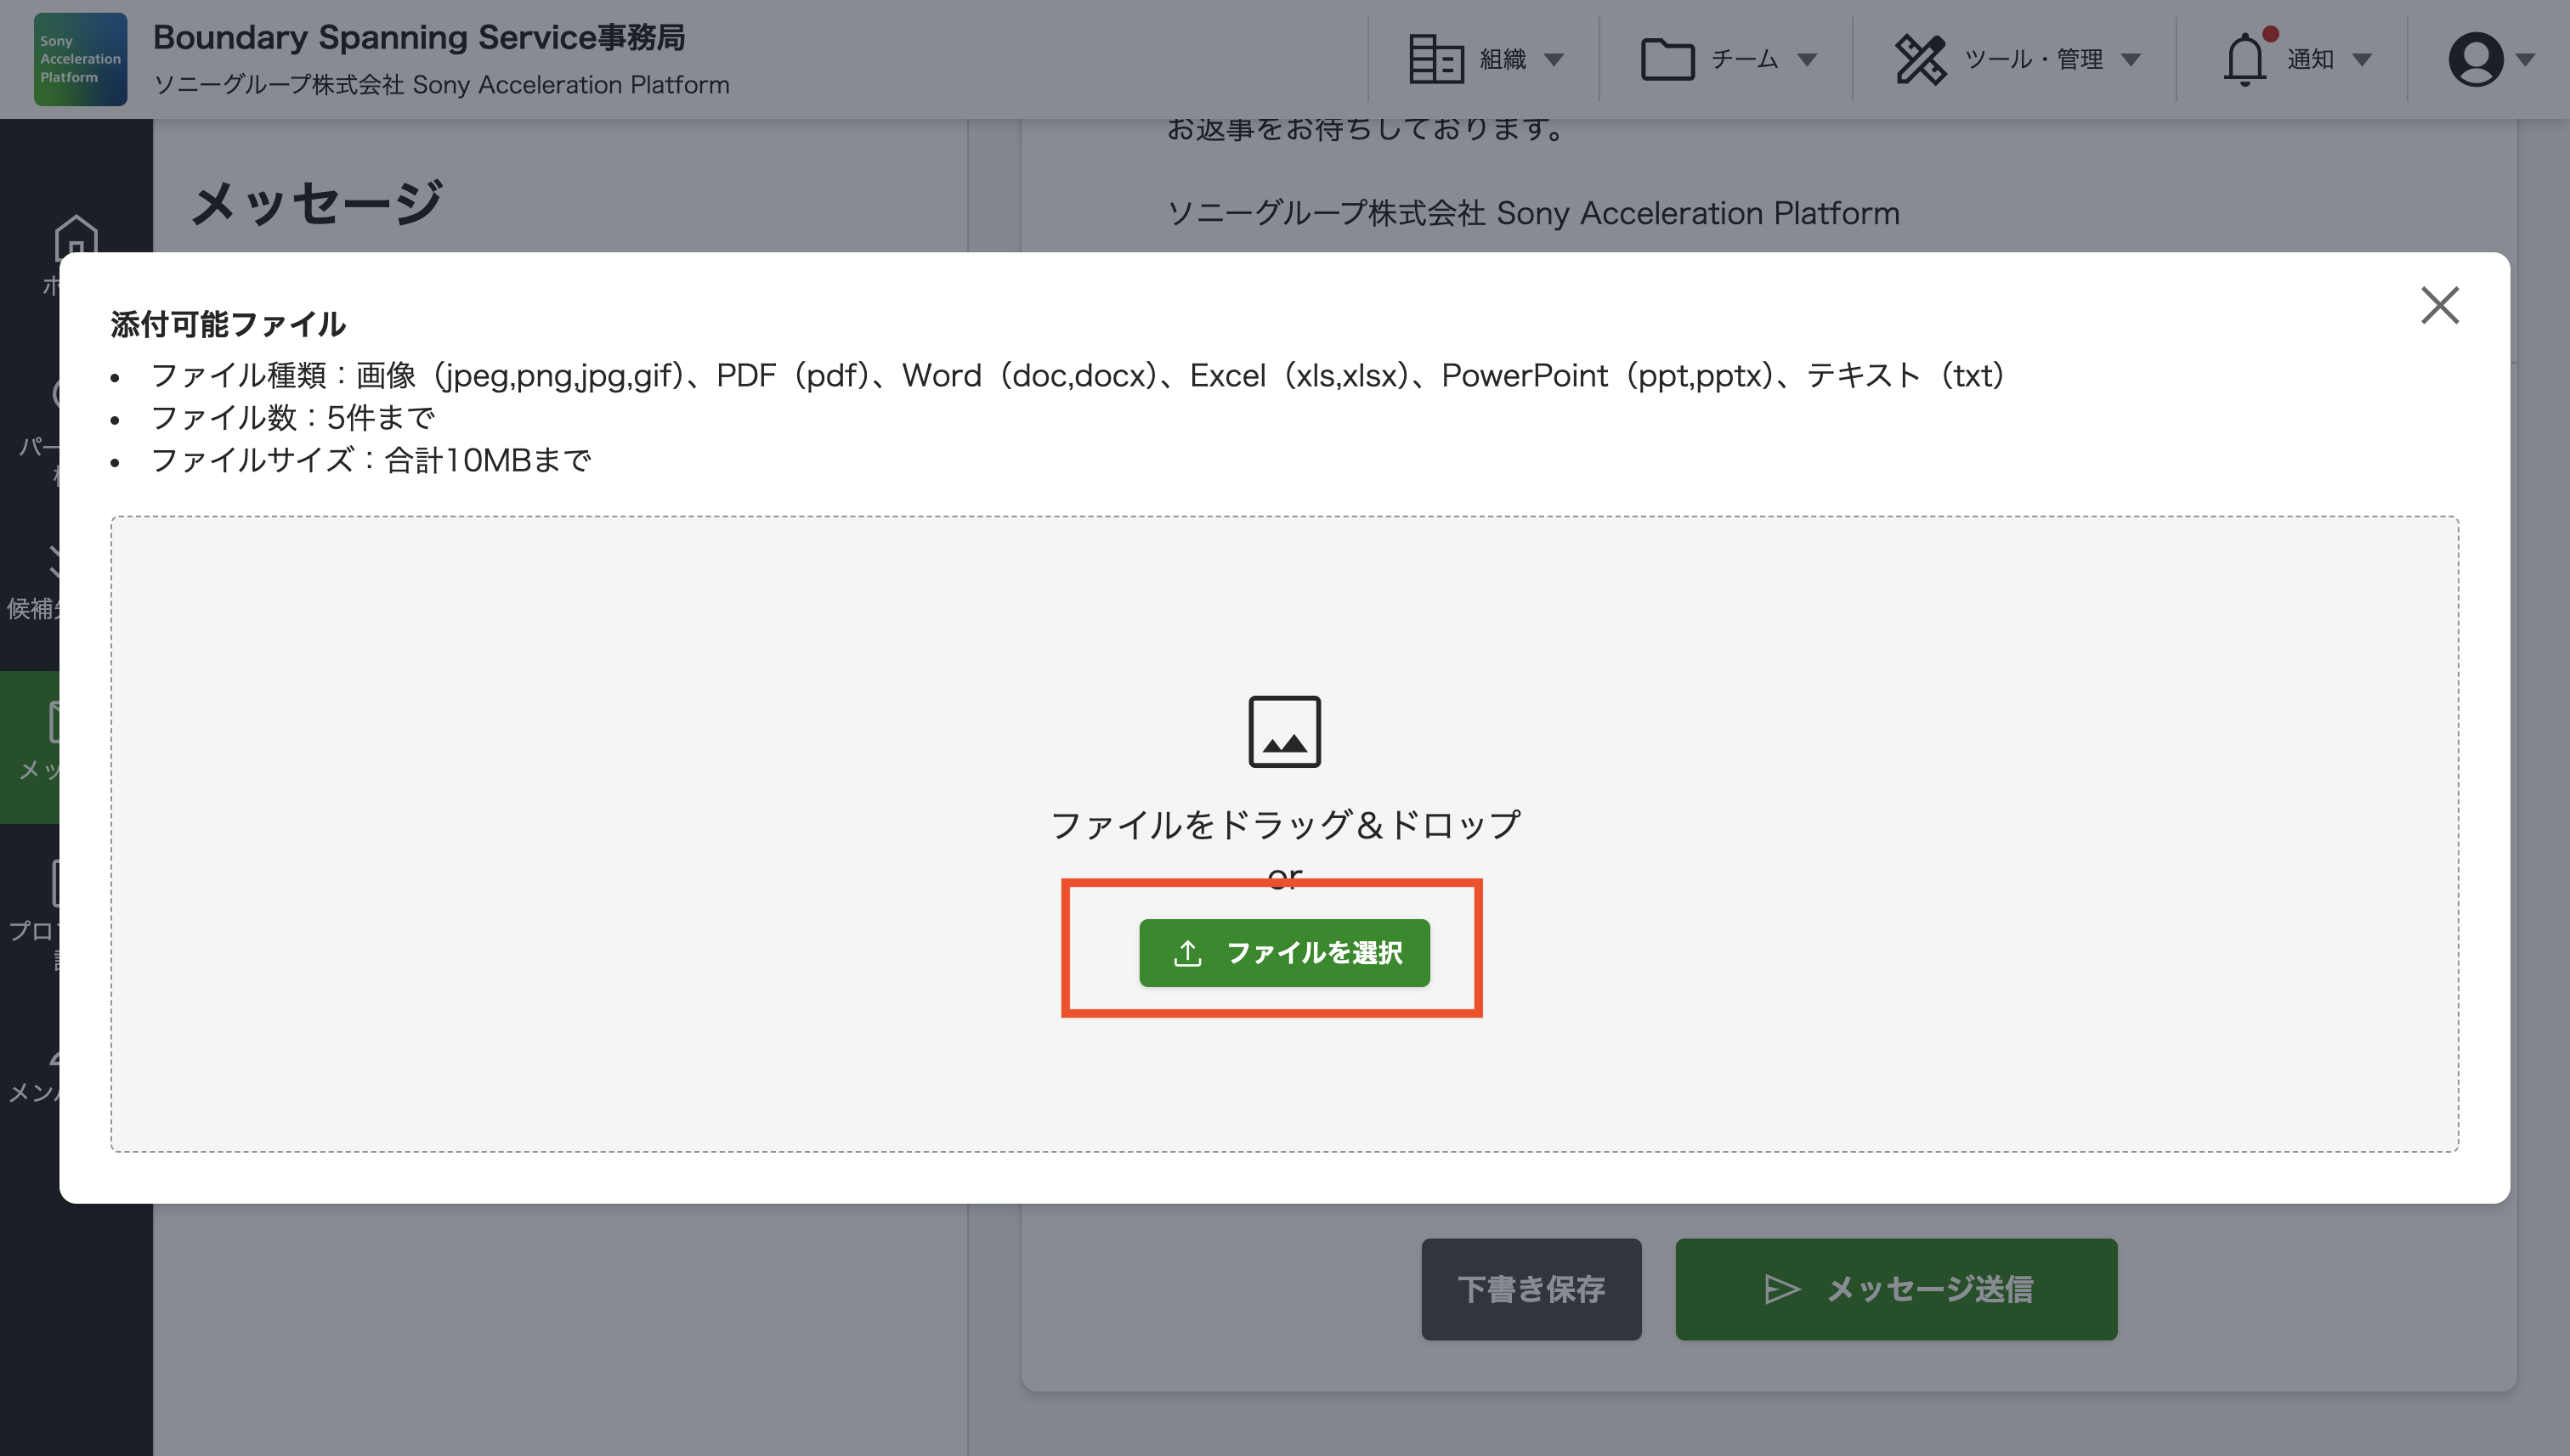
Task: Click the home icon in sidebar
Action: click(76, 238)
